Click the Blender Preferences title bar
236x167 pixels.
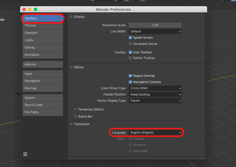point(114,9)
